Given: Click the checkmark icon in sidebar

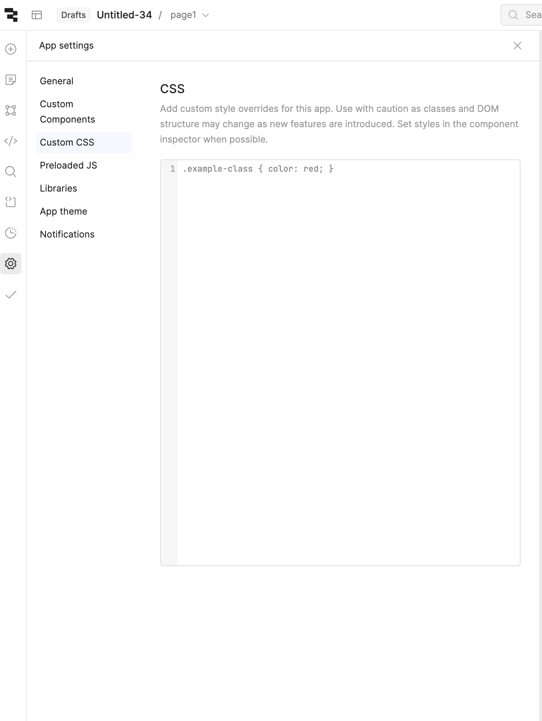Looking at the screenshot, I should [x=11, y=294].
